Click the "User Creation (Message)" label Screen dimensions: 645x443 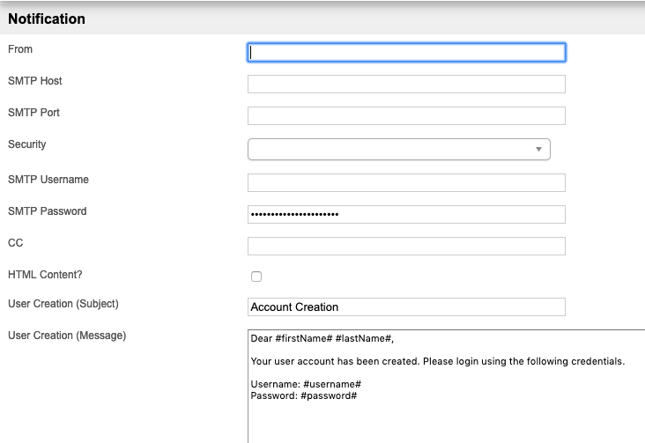pyautogui.click(x=67, y=336)
